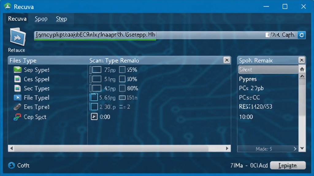Toggle the checkbox beside 51rg
The height and width of the screenshot is (176, 314).
coord(97,79)
